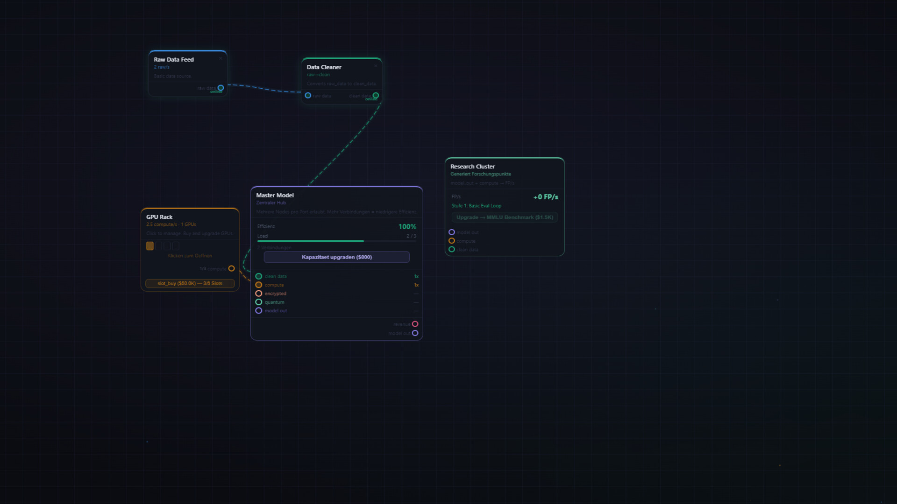This screenshot has width=897, height=504.
Task: Click Master Model's quantum input port
Action: point(259,302)
